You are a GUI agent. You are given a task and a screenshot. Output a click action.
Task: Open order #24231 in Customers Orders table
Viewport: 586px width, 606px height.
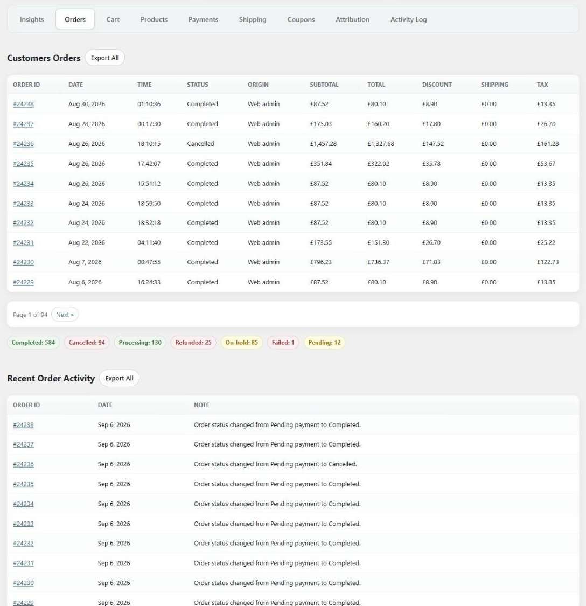[x=23, y=243]
